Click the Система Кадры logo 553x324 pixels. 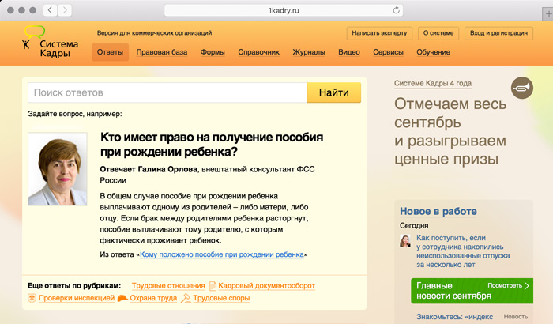tap(49, 42)
